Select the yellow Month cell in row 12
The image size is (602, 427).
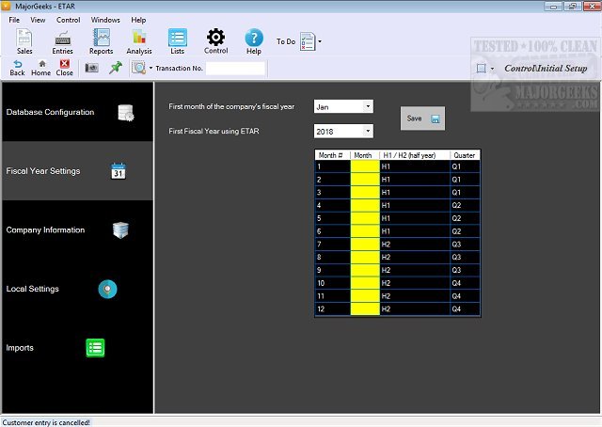(x=365, y=308)
